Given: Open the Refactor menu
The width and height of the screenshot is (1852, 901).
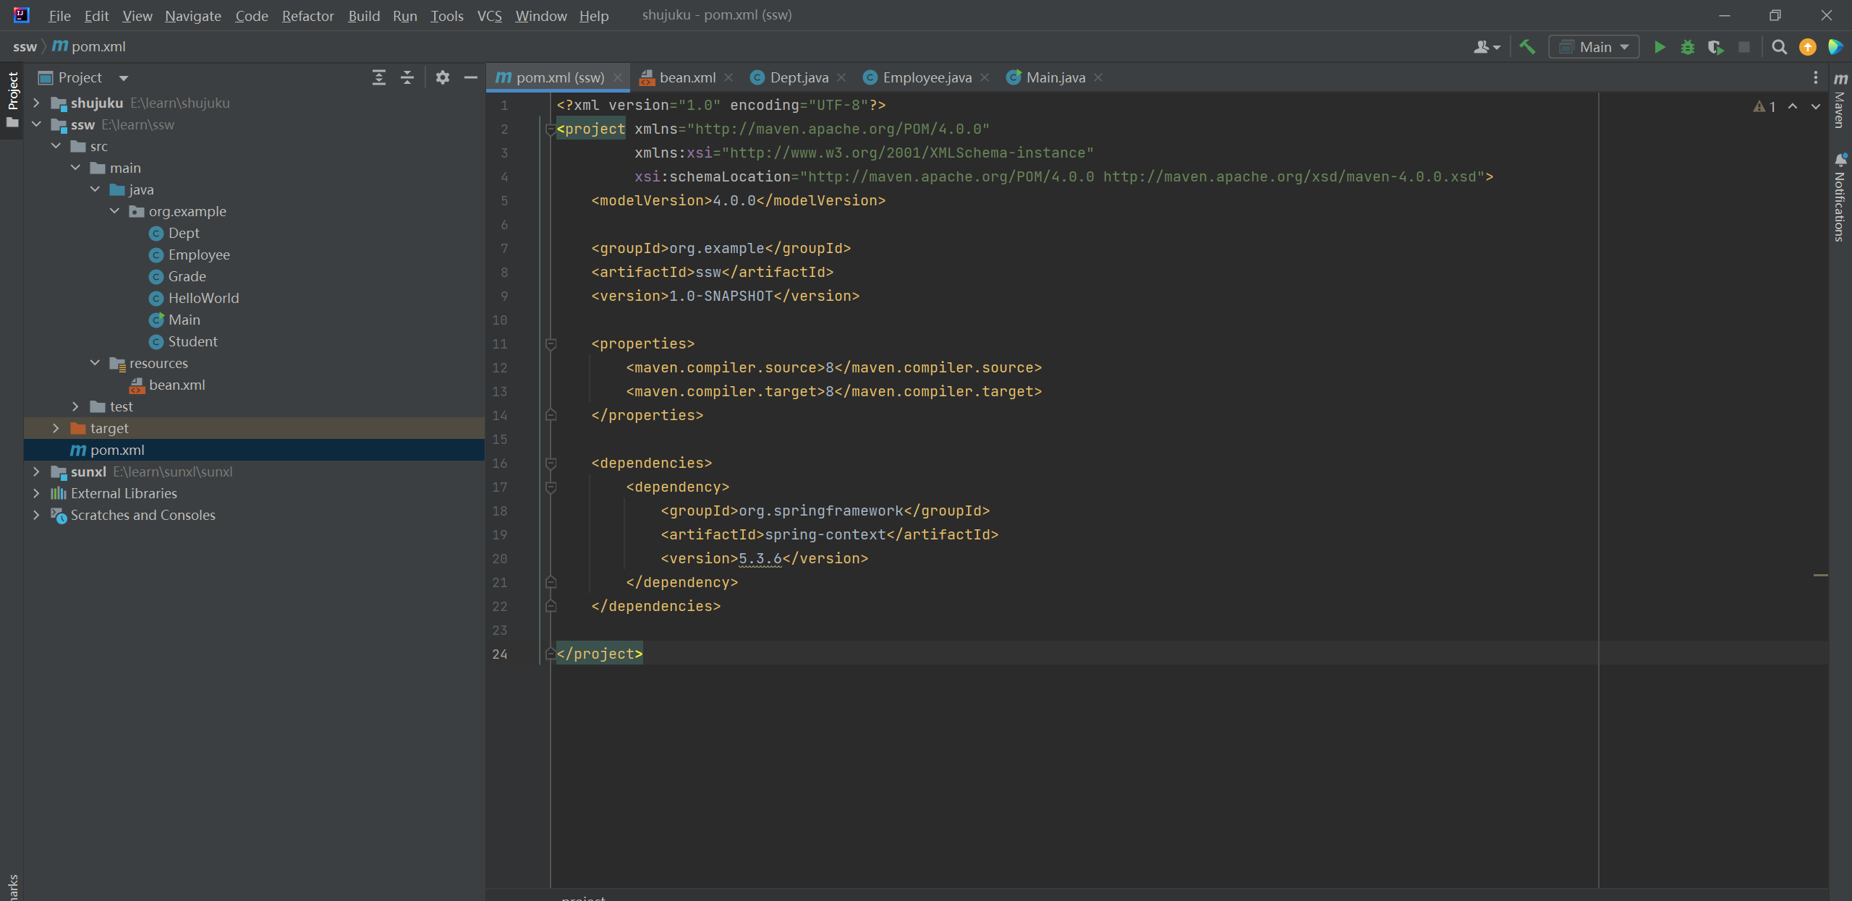Looking at the screenshot, I should 307,15.
